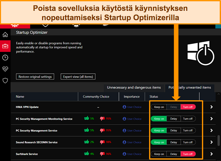Image resolution: width=221 pixels, height=161 pixels.
Task: Sort by the Importance column header
Action: [132, 97]
